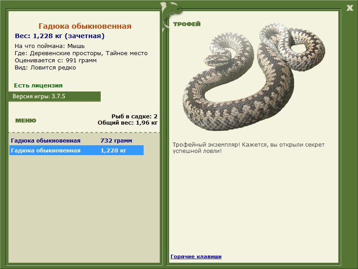Click the Рыб в садке: 2 counter
The width and height of the screenshot is (358, 269).
[135, 116]
